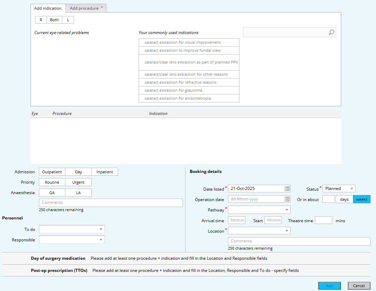
Task: Select the Both eyes toggle
Action: point(55,20)
